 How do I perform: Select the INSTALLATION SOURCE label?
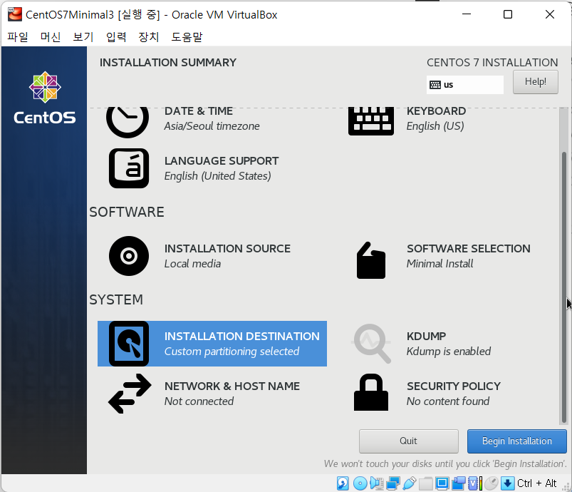tap(227, 249)
